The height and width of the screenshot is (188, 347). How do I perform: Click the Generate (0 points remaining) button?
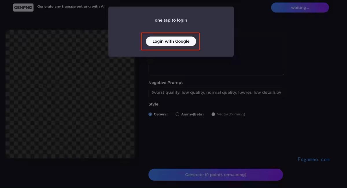(216, 175)
